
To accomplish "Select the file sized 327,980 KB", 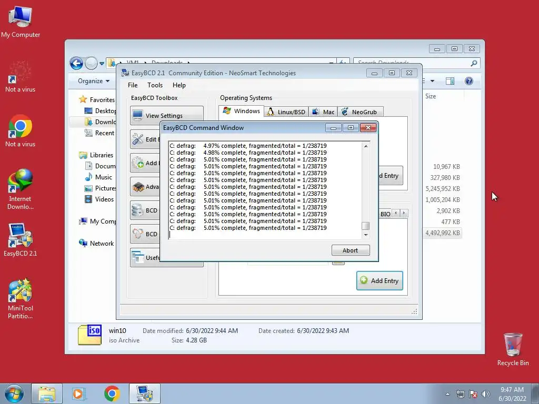I will (445, 178).
